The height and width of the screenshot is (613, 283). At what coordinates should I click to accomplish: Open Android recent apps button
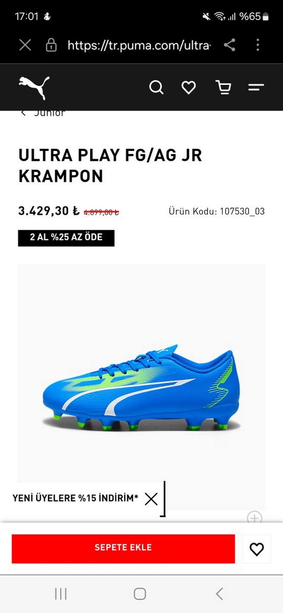tap(61, 594)
